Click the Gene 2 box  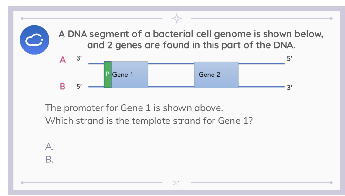tap(216, 75)
